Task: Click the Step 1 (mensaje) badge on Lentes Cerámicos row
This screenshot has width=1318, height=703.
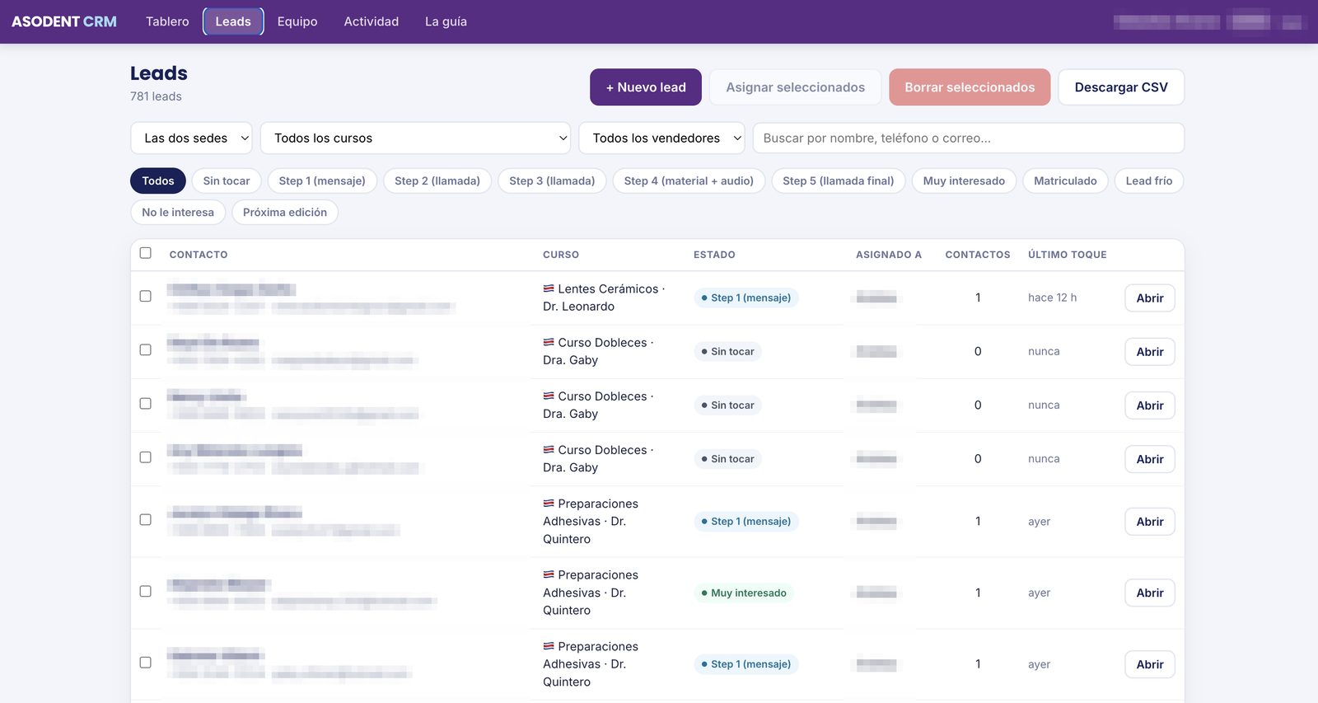Action: pos(746,298)
